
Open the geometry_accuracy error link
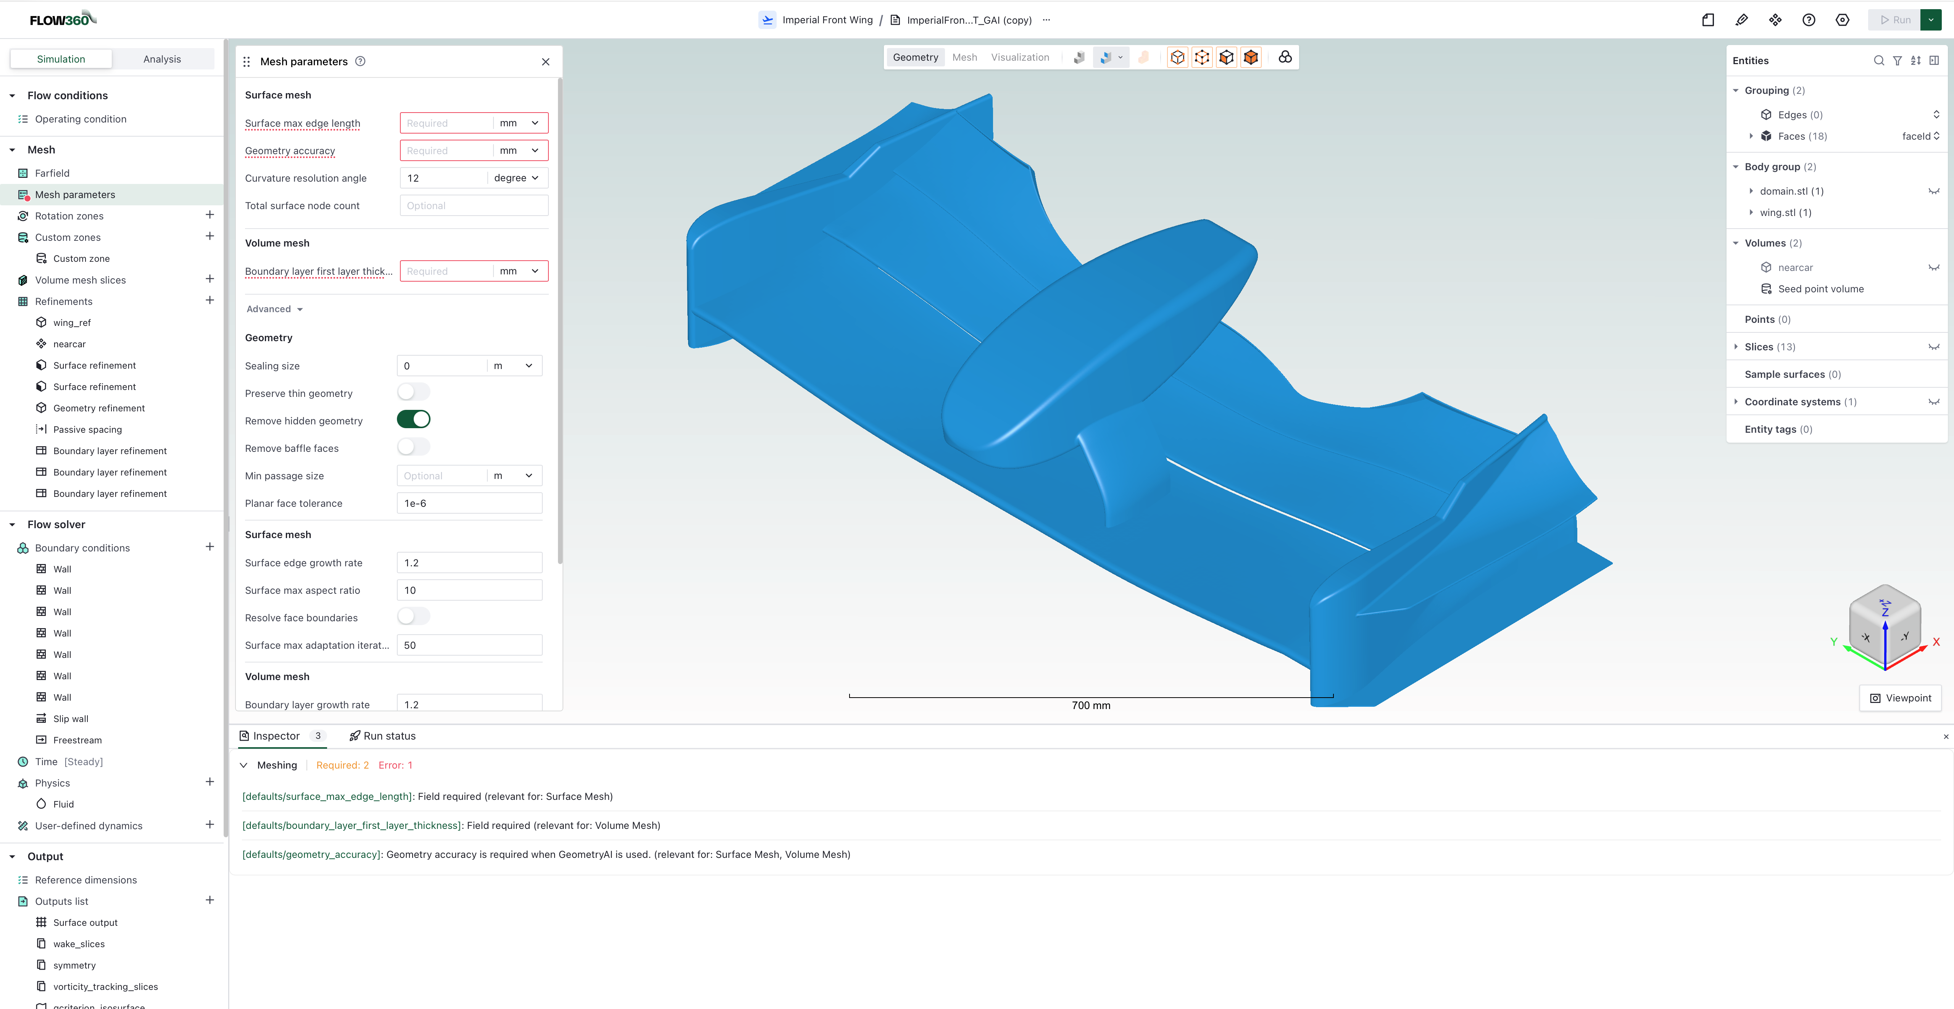[x=313, y=854]
